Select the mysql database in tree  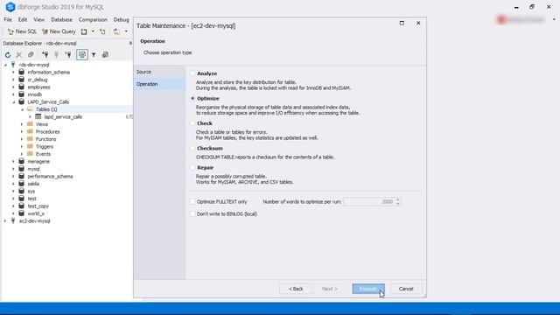[x=33, y=169]
